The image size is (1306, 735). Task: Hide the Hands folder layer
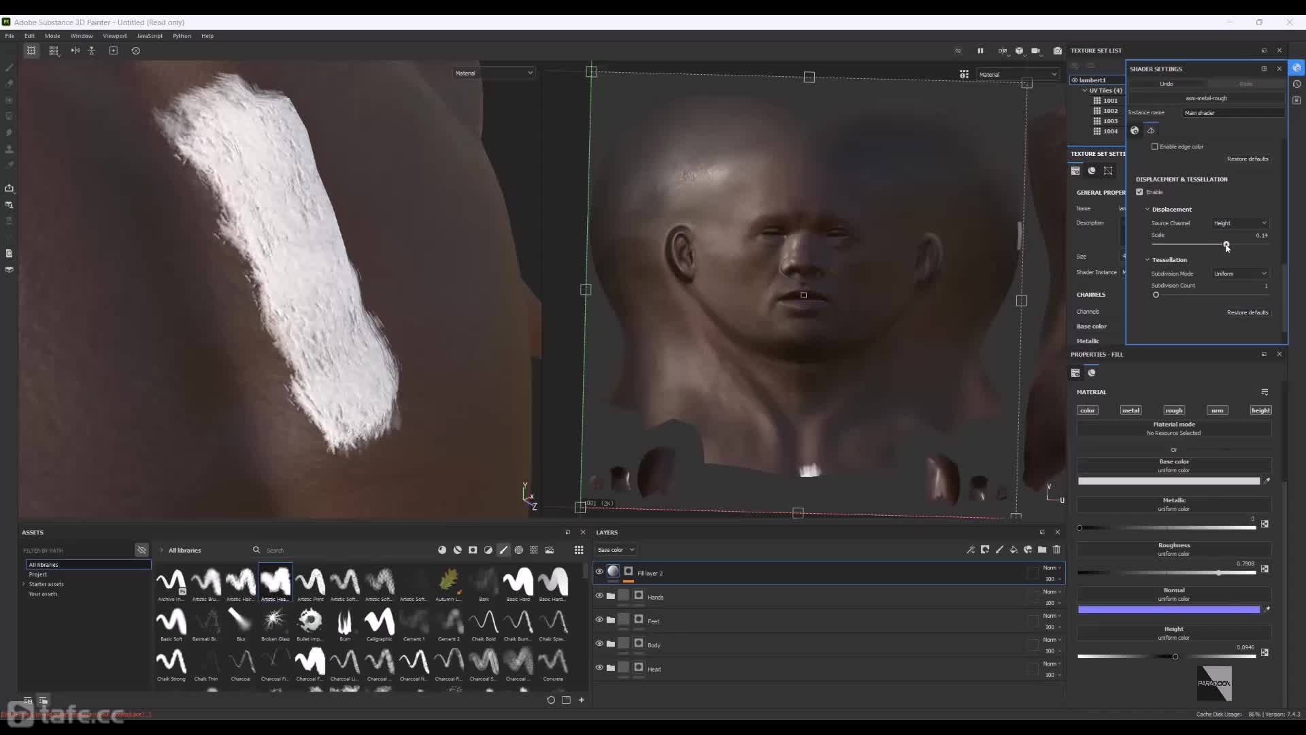599,595
